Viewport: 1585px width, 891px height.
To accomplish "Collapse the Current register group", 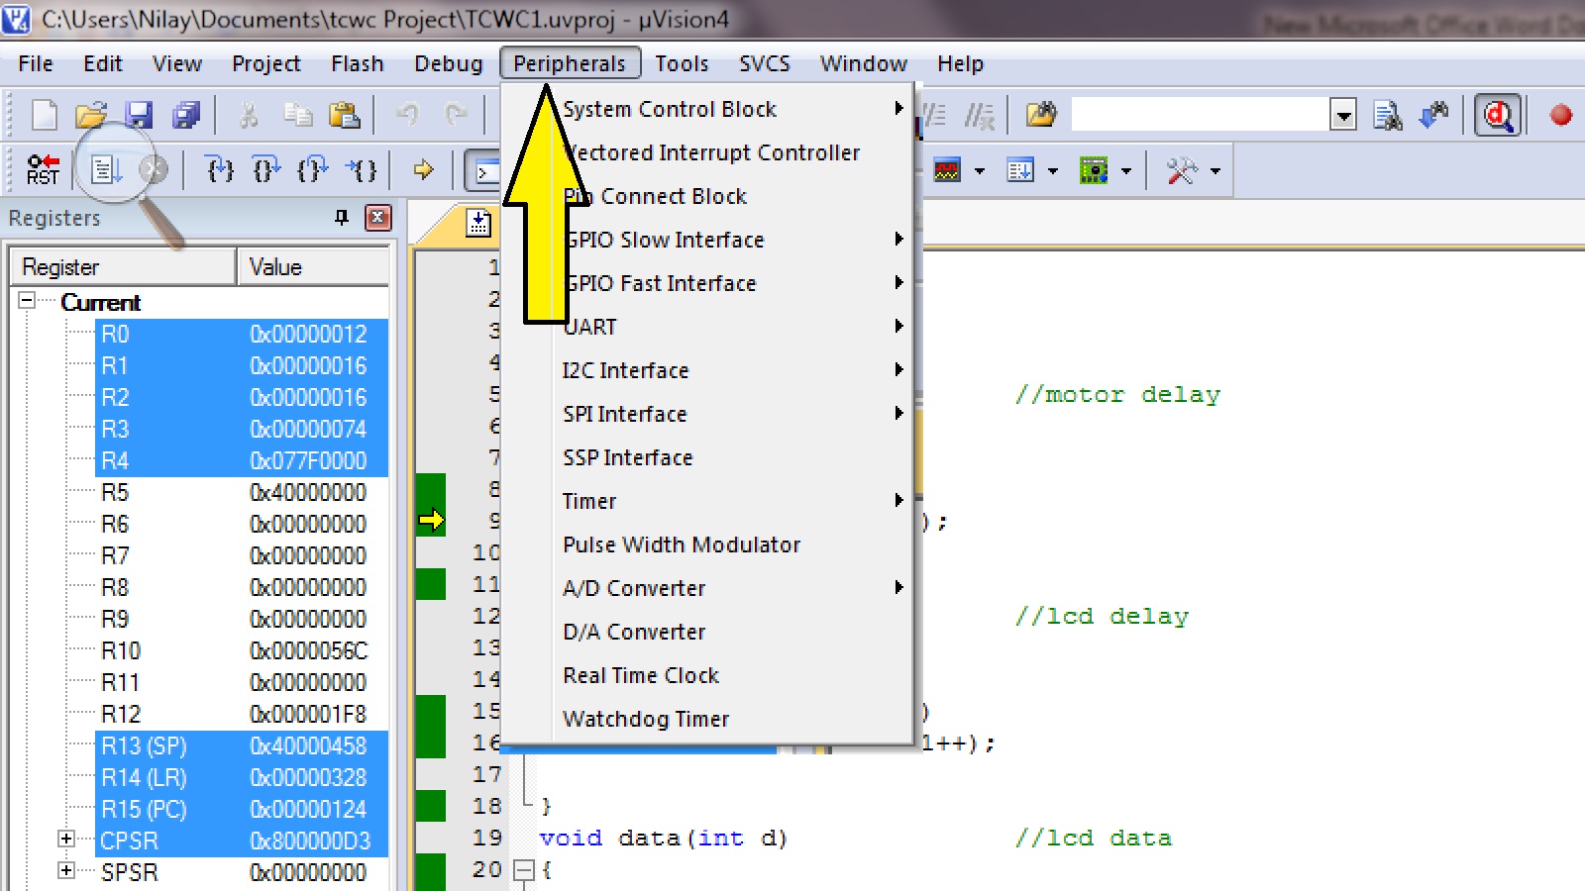I will [x=27, y=300].
